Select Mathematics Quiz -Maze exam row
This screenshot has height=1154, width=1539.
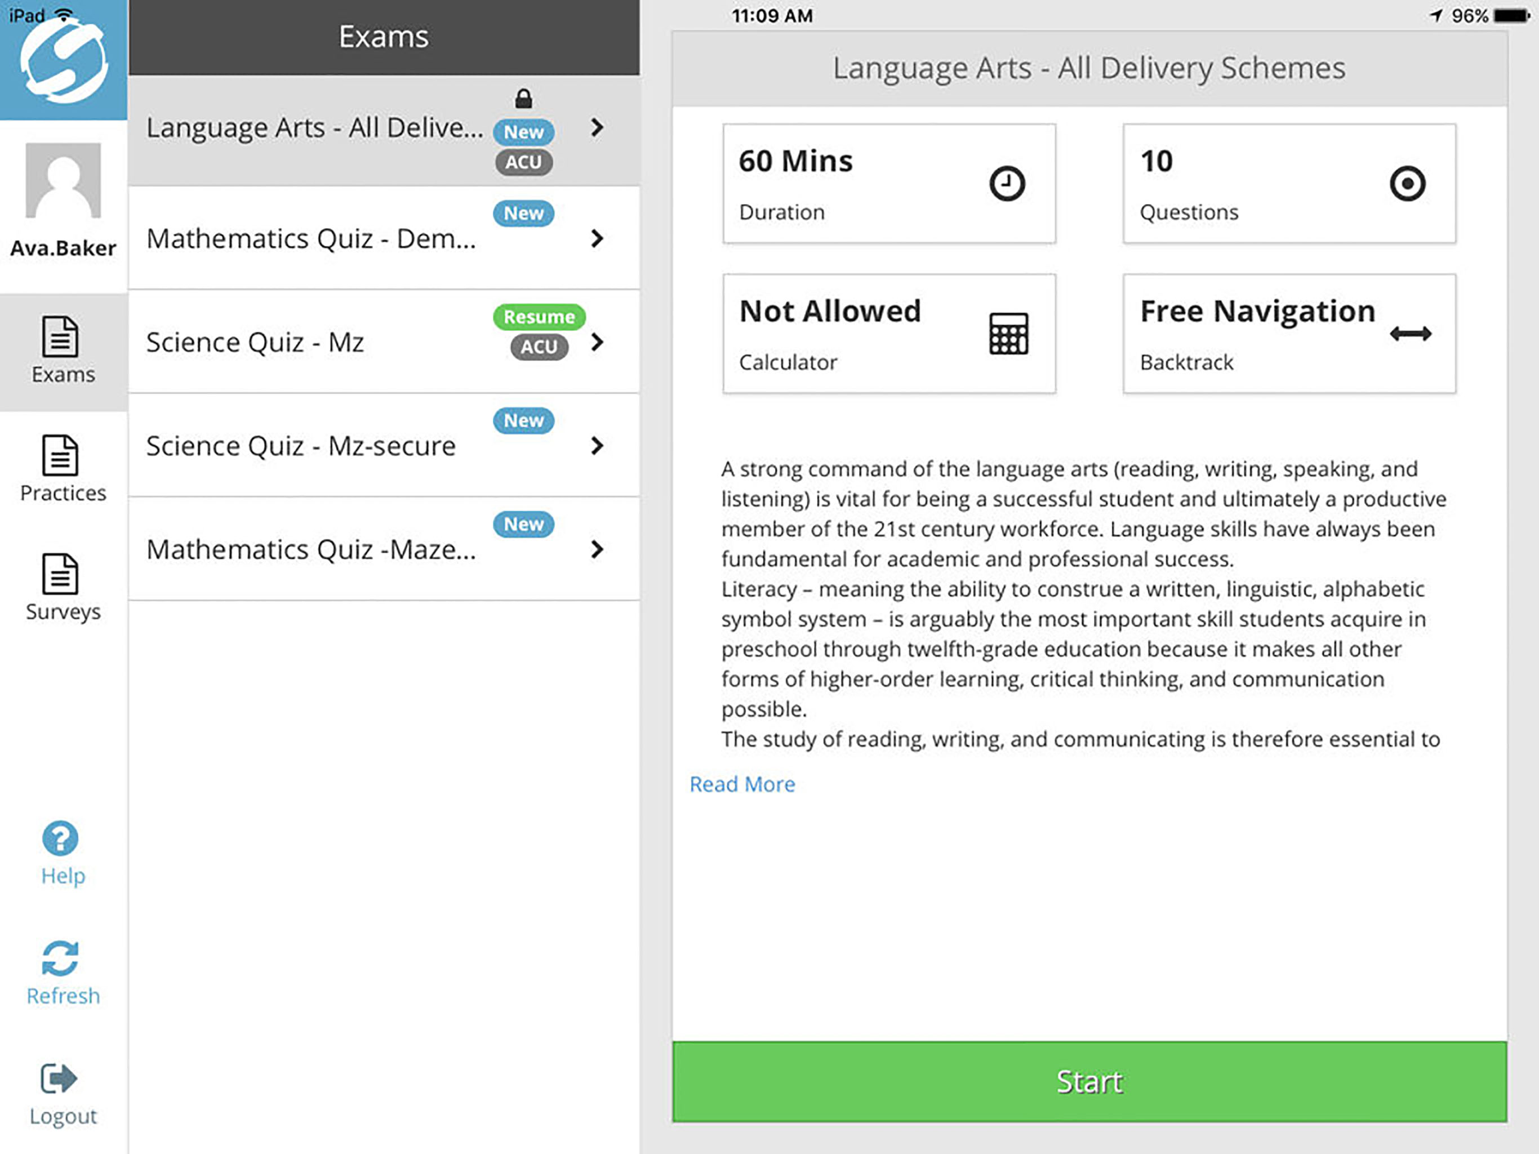(312, 549)
